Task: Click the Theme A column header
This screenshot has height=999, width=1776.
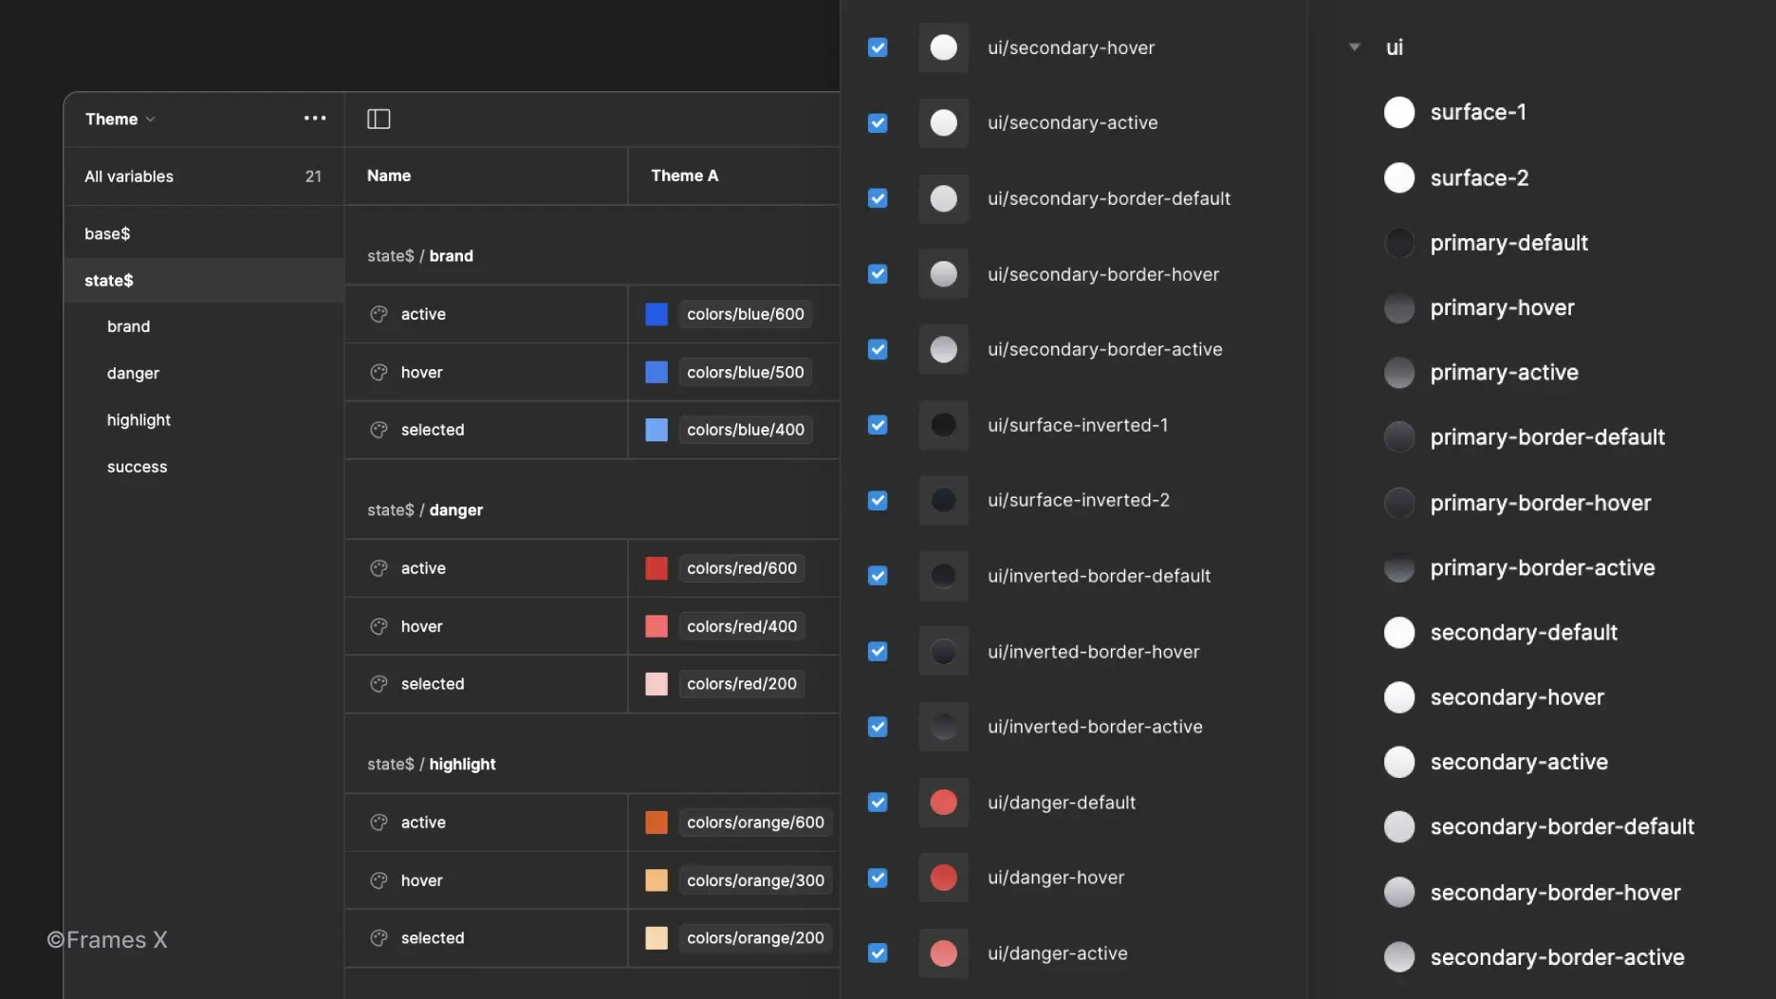Action: (684, 176)
